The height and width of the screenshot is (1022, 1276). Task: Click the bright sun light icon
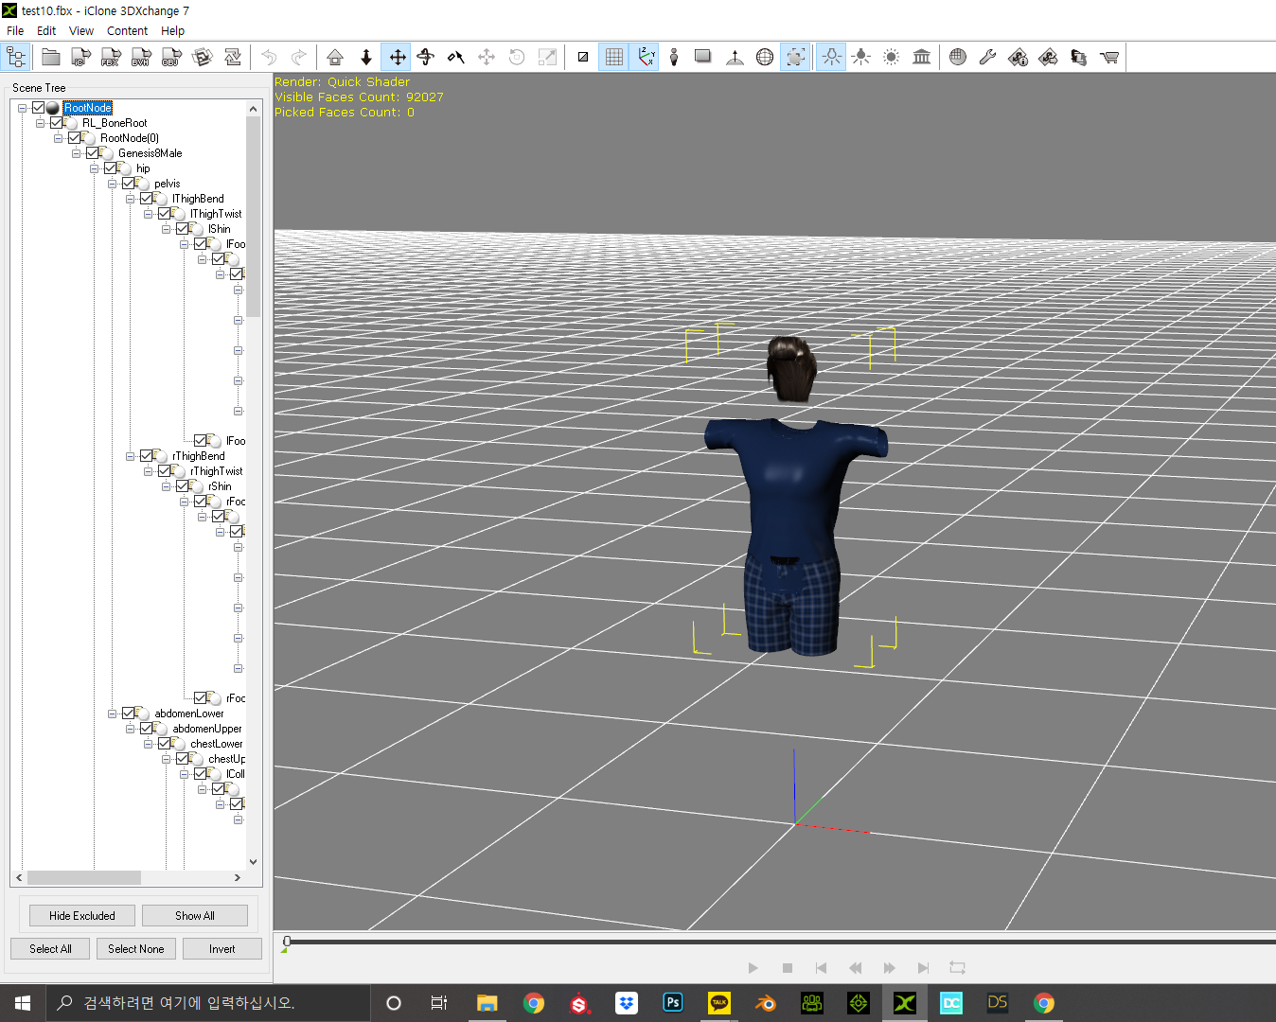click(891, 58)
